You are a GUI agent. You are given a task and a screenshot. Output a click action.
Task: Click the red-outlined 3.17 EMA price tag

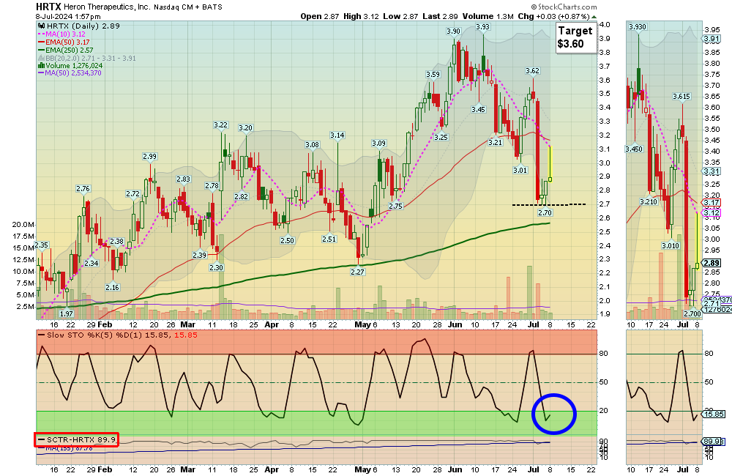point(712,203)
